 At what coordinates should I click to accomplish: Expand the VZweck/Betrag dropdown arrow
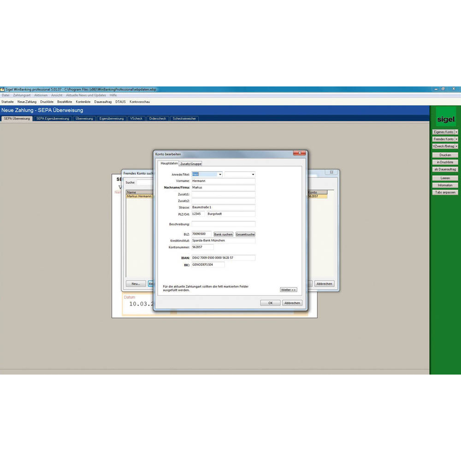tap(457, 146)
